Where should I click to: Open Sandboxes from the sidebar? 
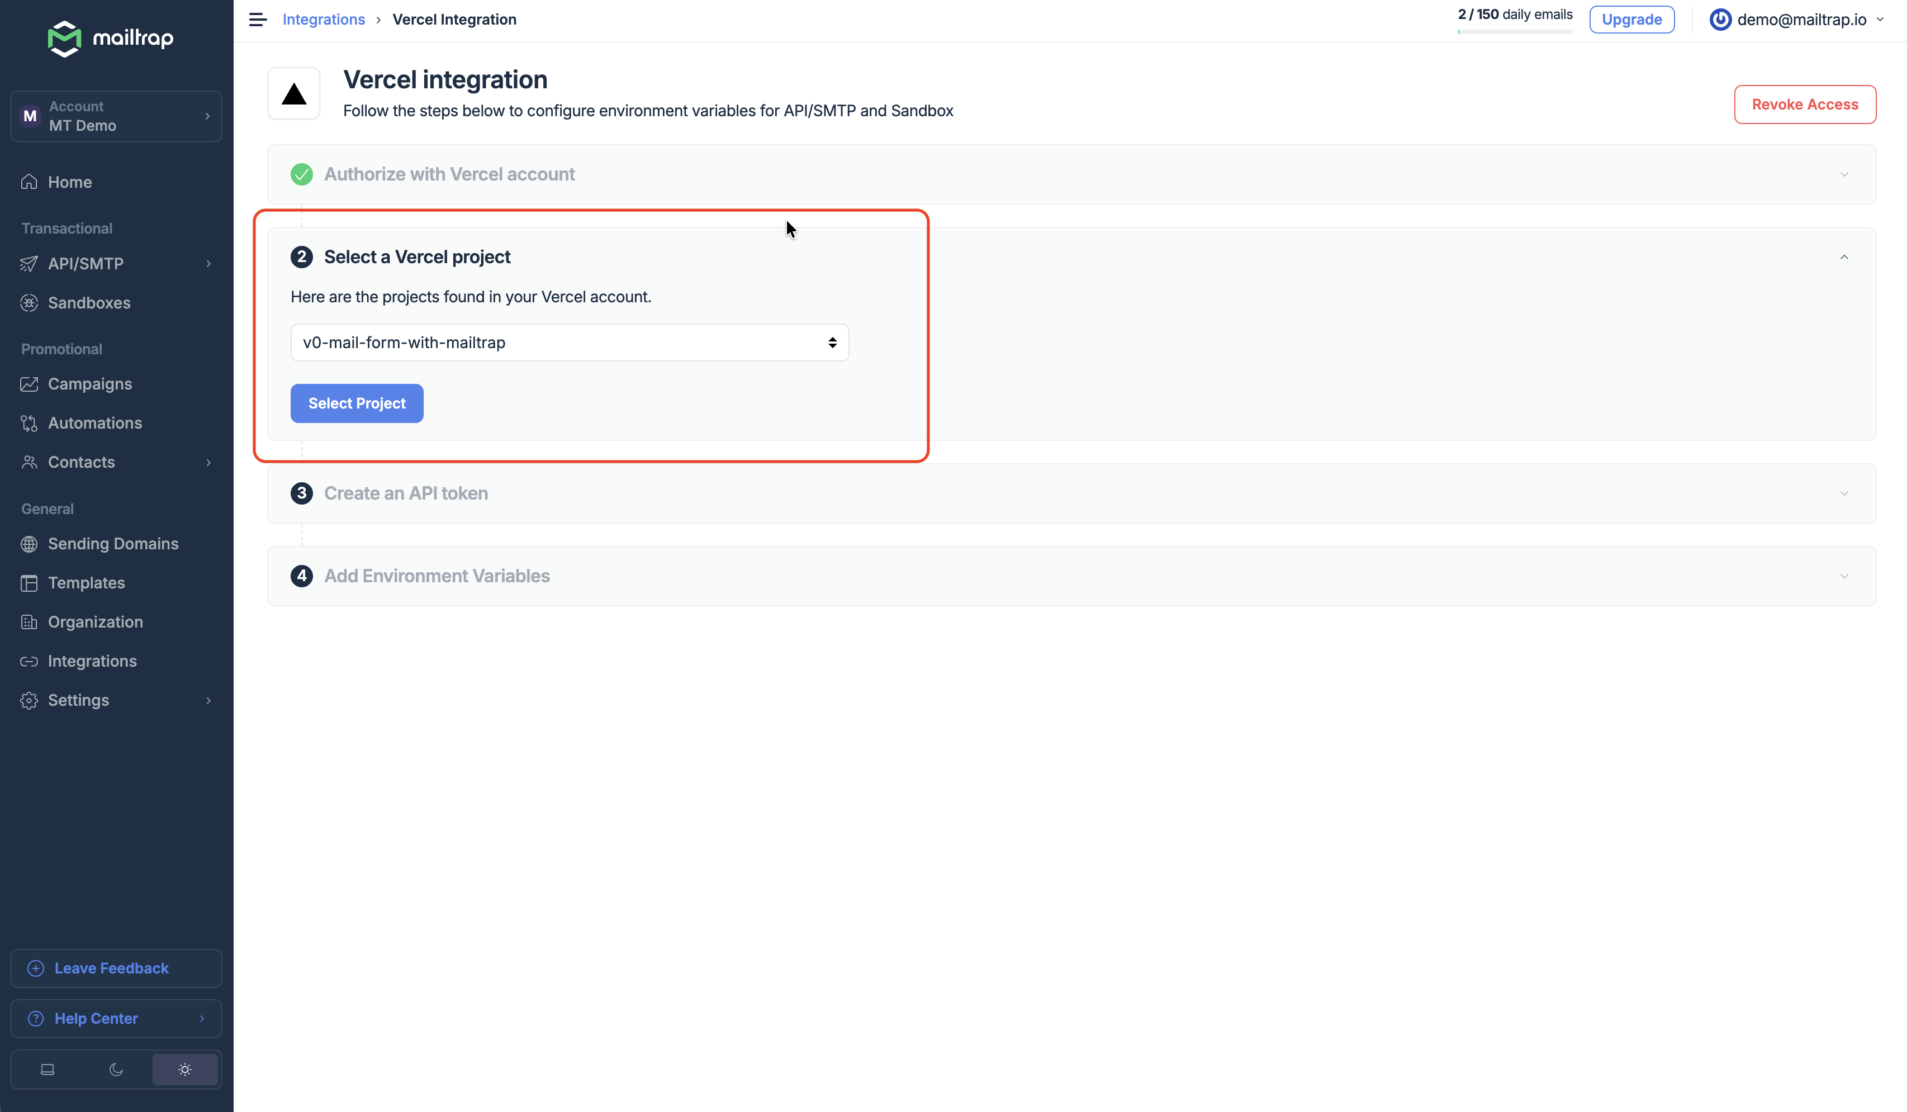pyautogui.click(x=88, y=302)
